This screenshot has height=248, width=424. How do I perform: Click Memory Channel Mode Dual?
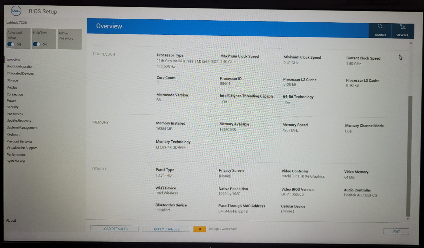[x=349, y=131]
